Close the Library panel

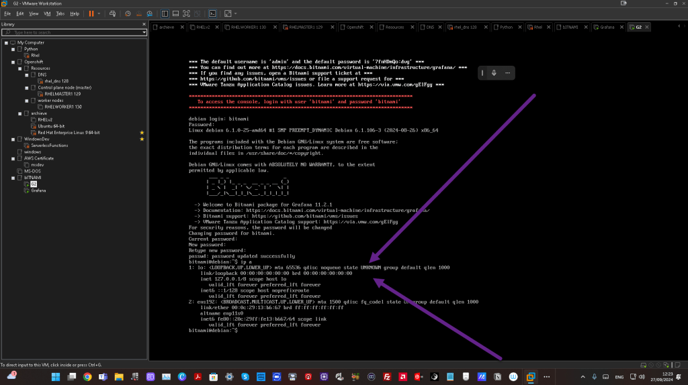(x=144, y=25)
